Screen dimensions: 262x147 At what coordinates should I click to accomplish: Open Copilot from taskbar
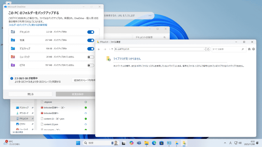coord(132,143)
